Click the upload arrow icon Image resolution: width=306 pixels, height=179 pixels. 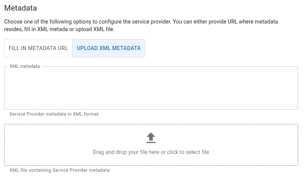click(151, 137)
